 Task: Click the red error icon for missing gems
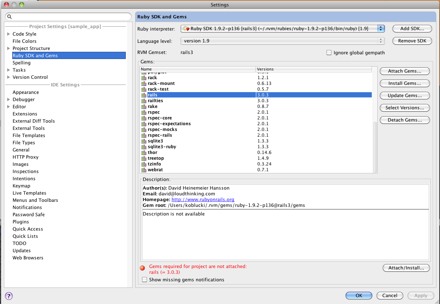pyautogui.click(x=142, y=268)
